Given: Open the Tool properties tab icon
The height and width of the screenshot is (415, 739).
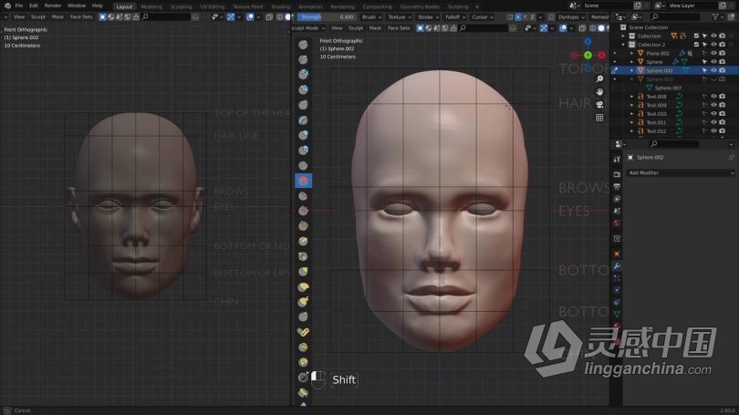Looking at the screenshot, I should pyautogui.click(x=617, y=160).
